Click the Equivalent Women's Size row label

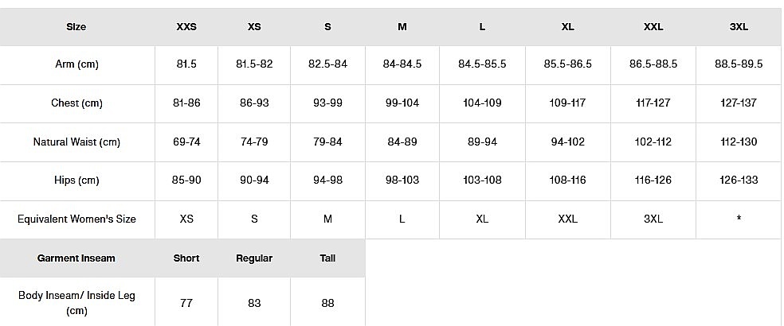coord(76,219)
